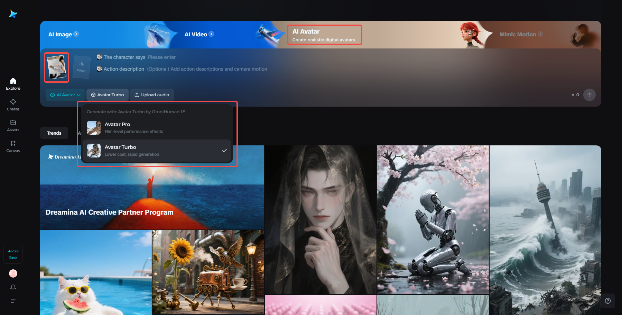Viewport: 622px width, 315px height.
Task: Switch to the AI Avatar tab
Action: tap(324, 34)
